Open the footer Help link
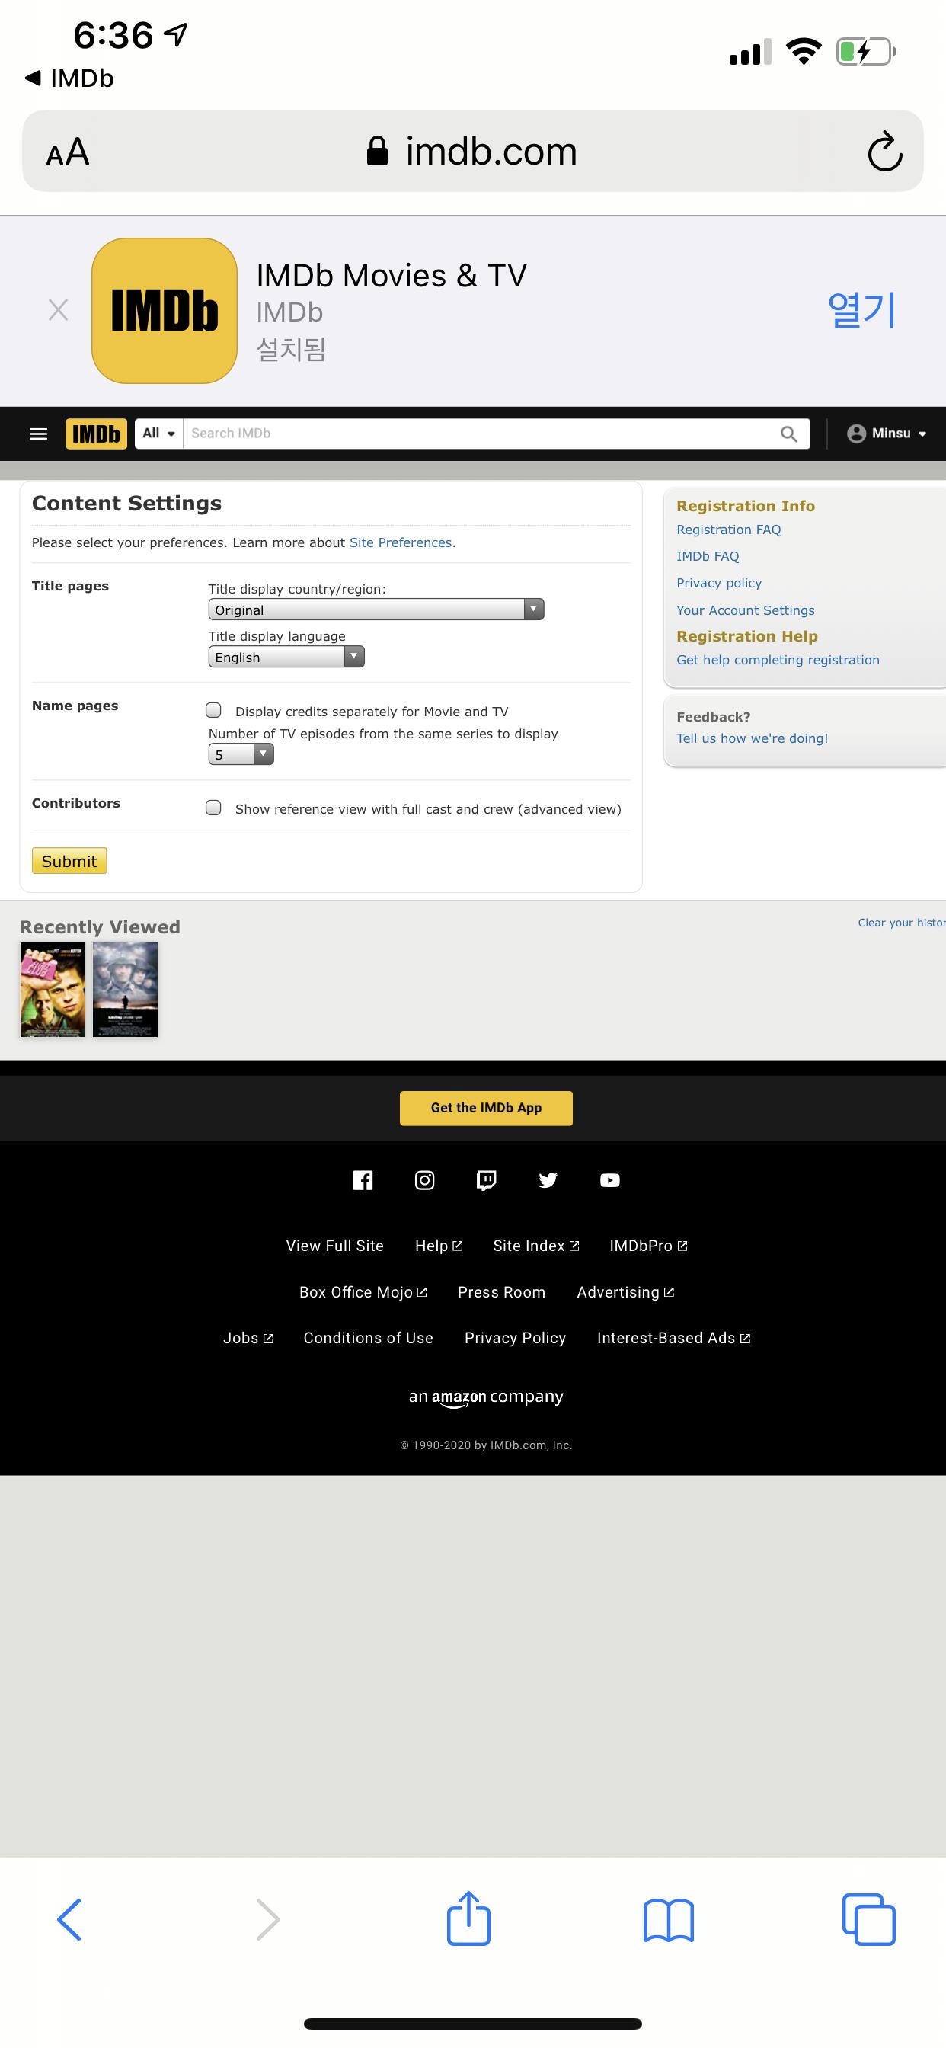 pos(439,1246)
